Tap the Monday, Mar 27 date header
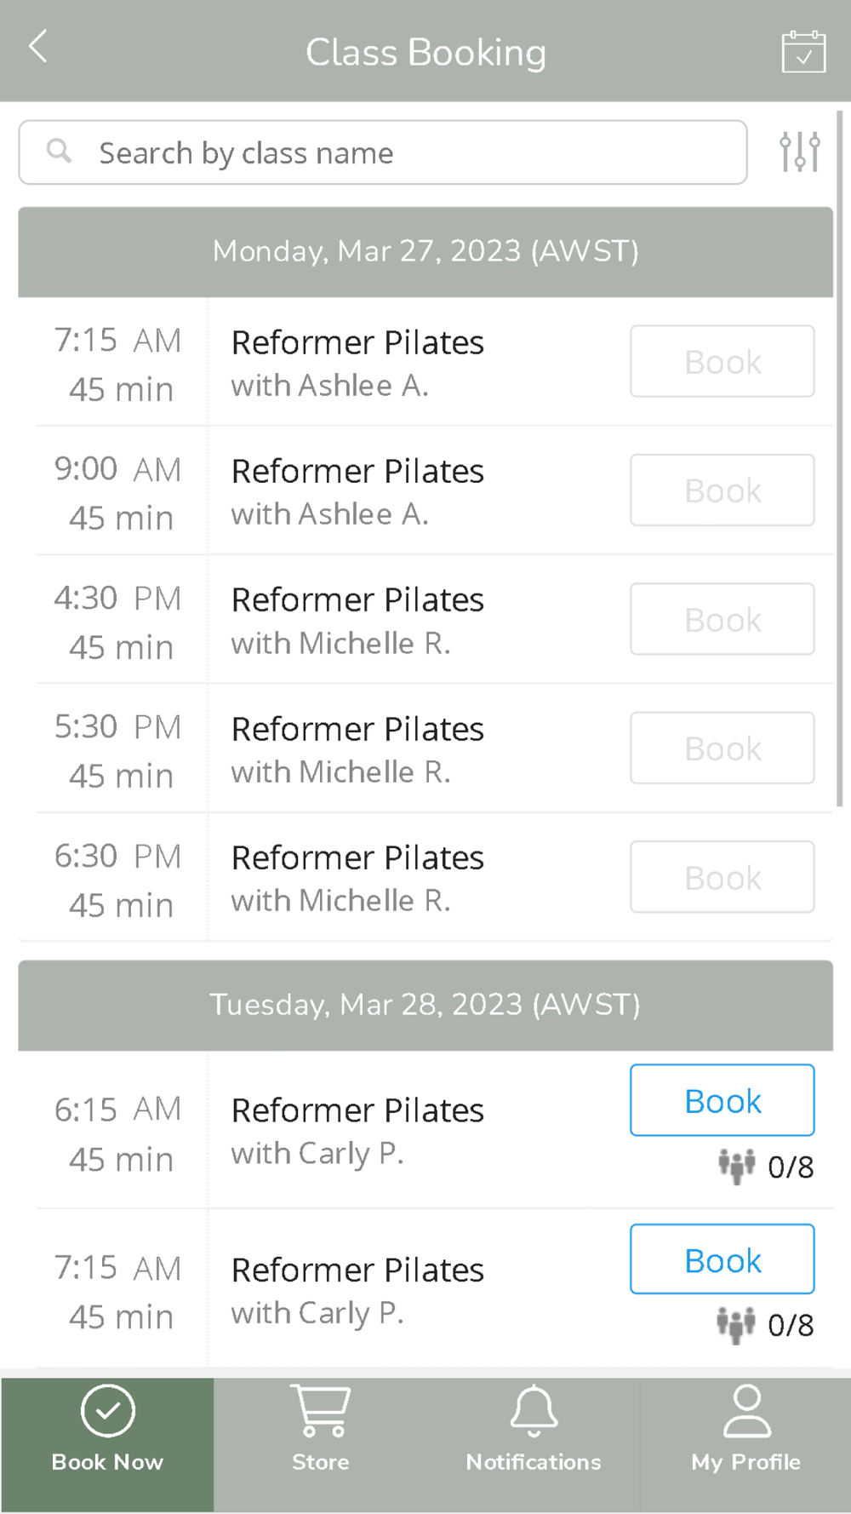 click(x=425, y=252)
